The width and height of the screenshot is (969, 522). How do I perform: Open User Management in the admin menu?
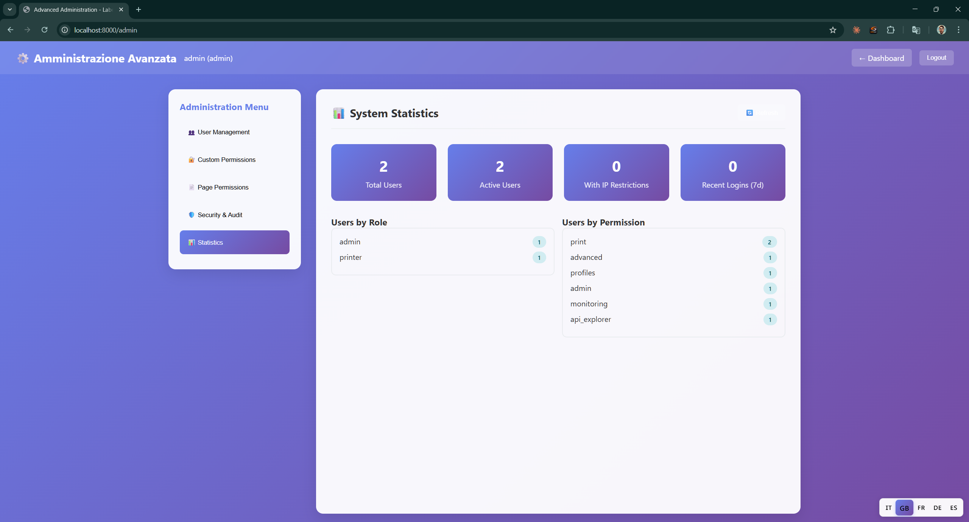[234, 132]
